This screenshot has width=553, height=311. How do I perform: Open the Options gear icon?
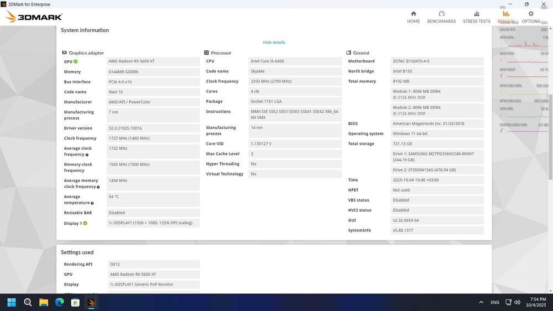(531, 14)
